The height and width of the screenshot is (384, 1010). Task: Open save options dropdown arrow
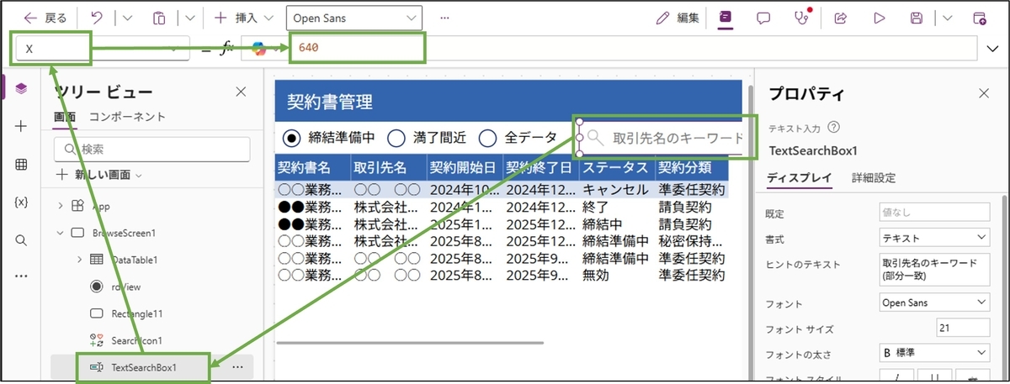coord(948,18)
